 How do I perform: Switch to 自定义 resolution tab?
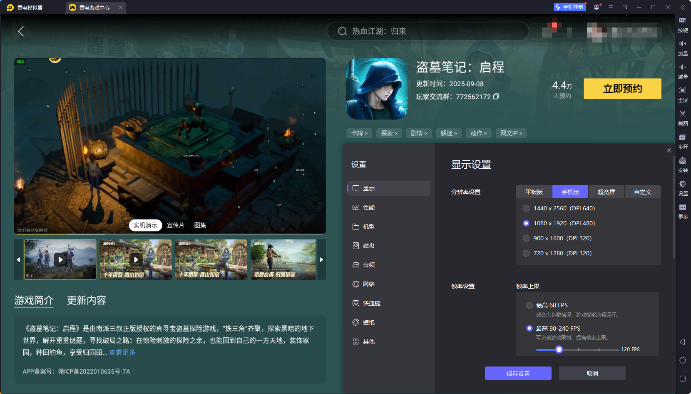643,192
